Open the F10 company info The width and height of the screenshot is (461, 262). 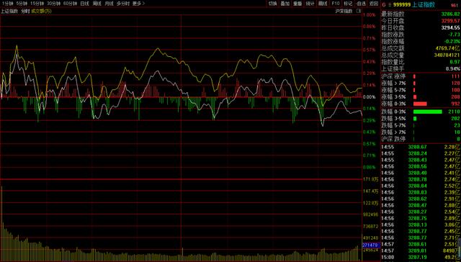336,4
